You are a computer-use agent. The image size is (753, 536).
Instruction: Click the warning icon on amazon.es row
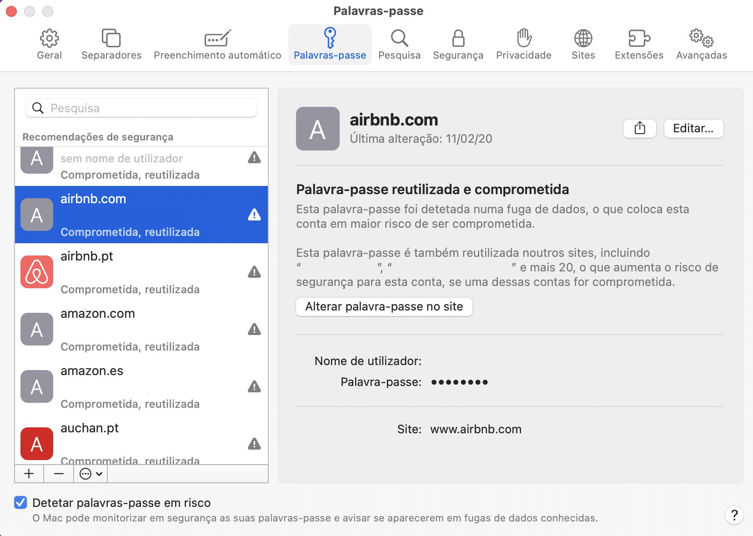(254, 386)
